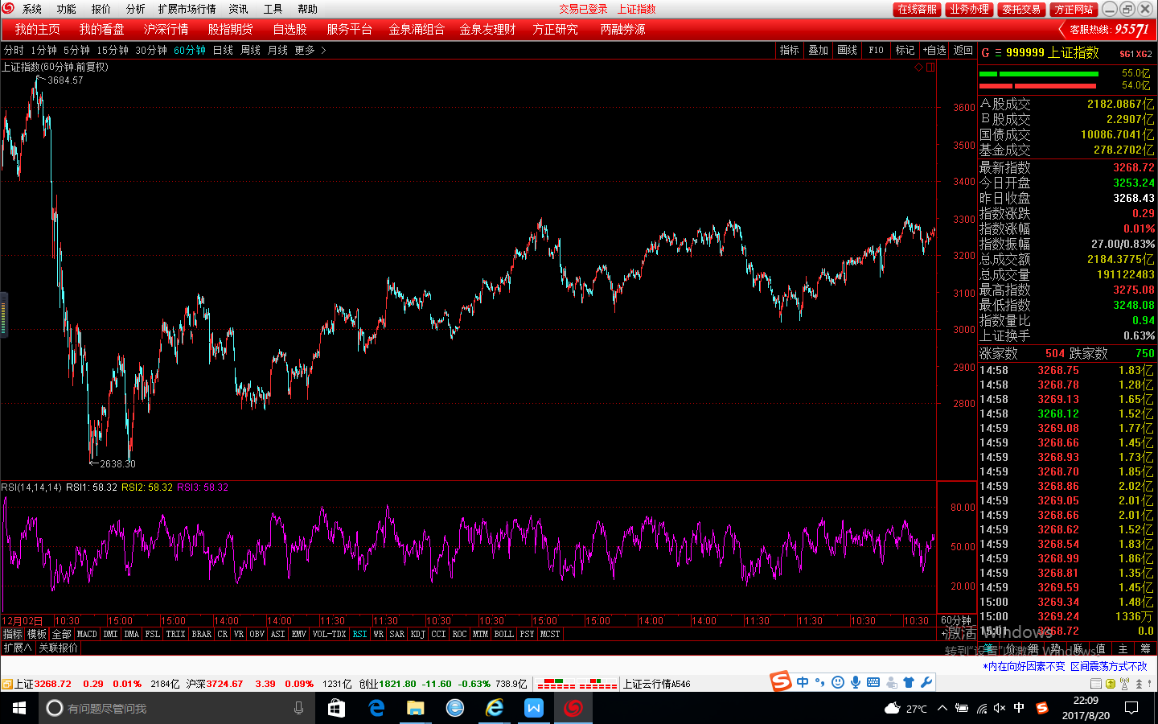Image resolution: width=1158 pixels, height=724 pixels.
Task: Click the list page icon in status bar right
Action: (1096, 685)
